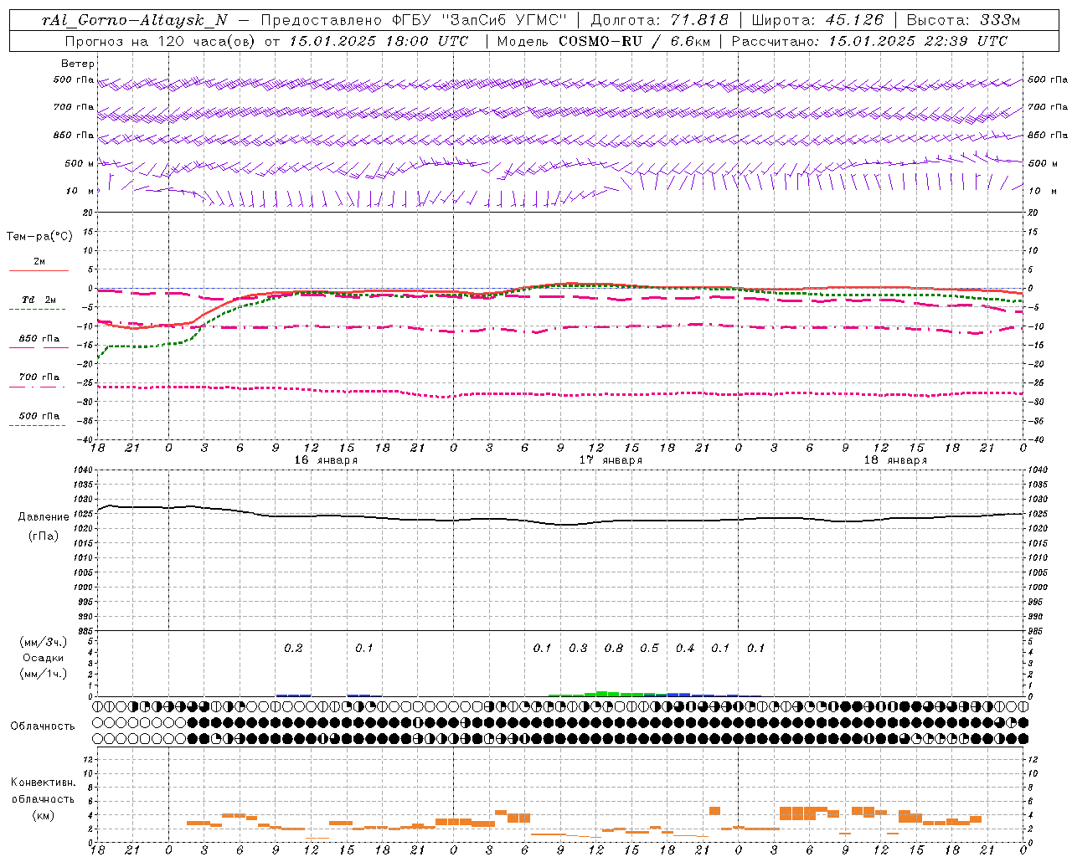Viewport: 1072px width, 857px height.
Task: Click the 0.3 precipitation value
Action: point(578,648)
